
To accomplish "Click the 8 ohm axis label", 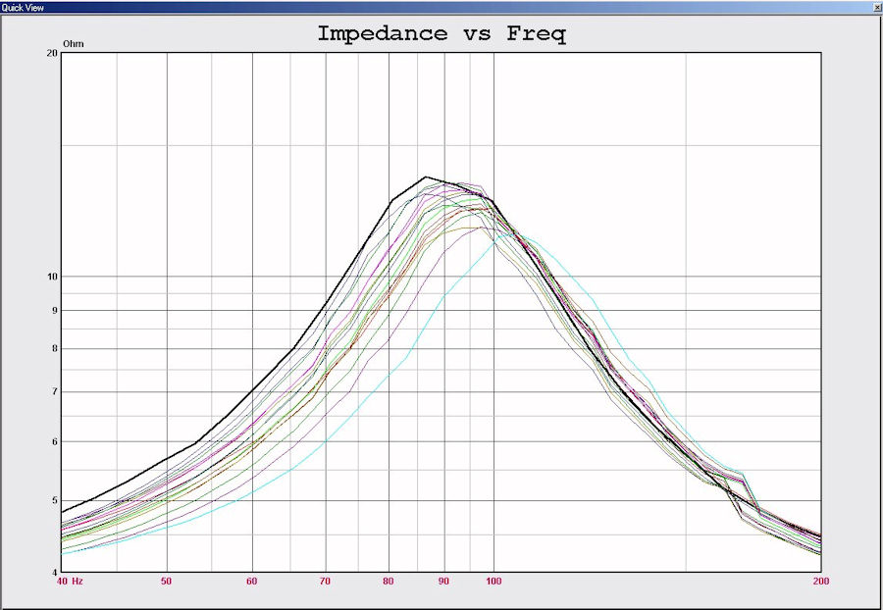I will point(55,348).
